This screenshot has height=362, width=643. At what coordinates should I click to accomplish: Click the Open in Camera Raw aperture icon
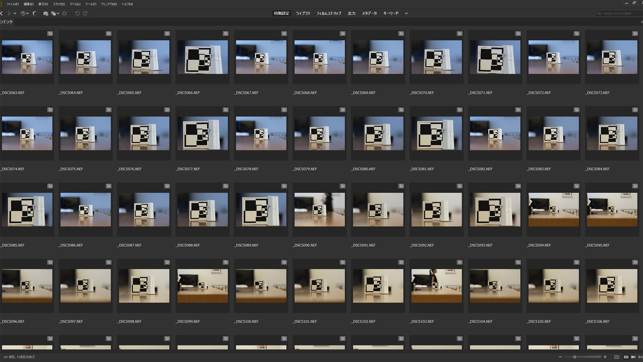[x=64, y=14]
